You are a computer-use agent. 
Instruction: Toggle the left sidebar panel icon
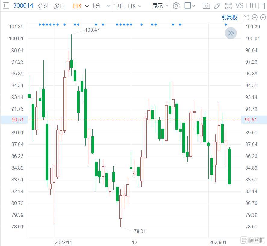(x=6, y=6)
